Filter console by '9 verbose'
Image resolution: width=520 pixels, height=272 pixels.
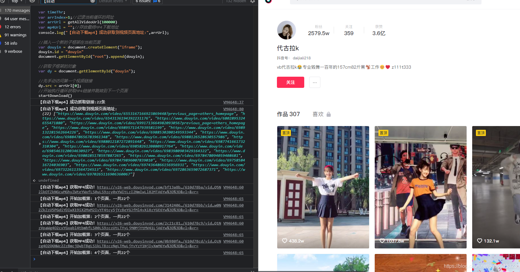[x=15, y=52]
